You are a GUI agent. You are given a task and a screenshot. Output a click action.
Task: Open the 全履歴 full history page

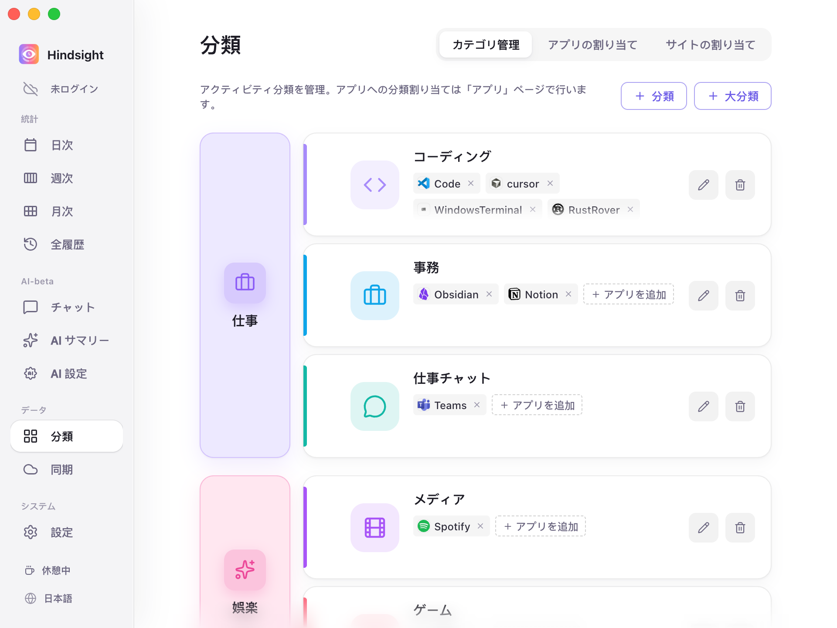click(x=67, y=245)
